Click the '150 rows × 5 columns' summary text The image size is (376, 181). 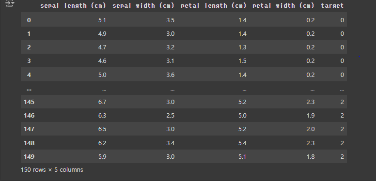[x=52, y=170]
